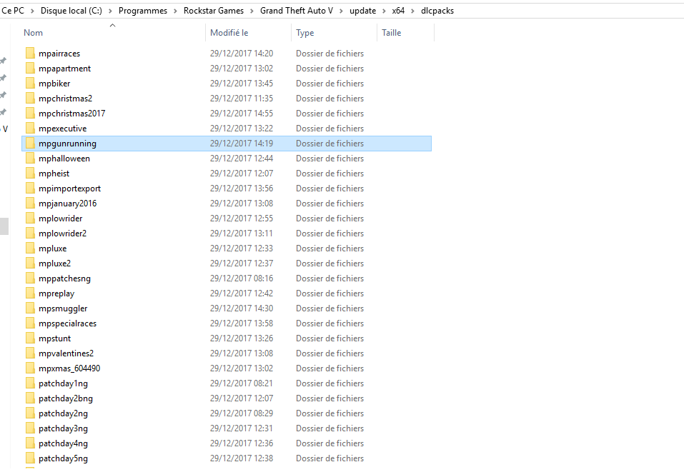The width and height of the screenshot is (684, 472).
Task: Click Dossier de fichiers type of mpheist
Action: click(x=329, y=173)
